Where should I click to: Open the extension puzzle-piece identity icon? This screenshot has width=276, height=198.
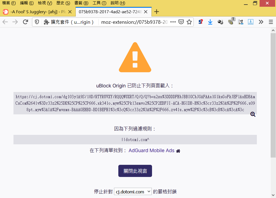46,22
